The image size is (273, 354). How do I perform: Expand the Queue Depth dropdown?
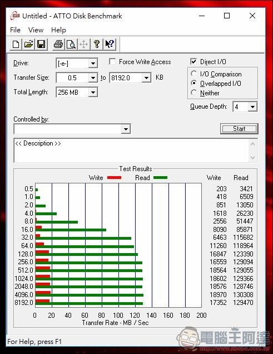click(252, 106)
